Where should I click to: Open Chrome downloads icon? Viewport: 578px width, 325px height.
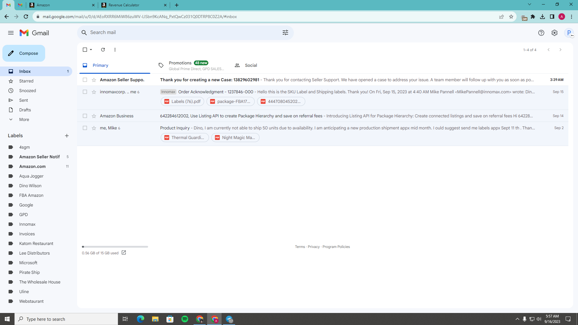tap(542, 17)
